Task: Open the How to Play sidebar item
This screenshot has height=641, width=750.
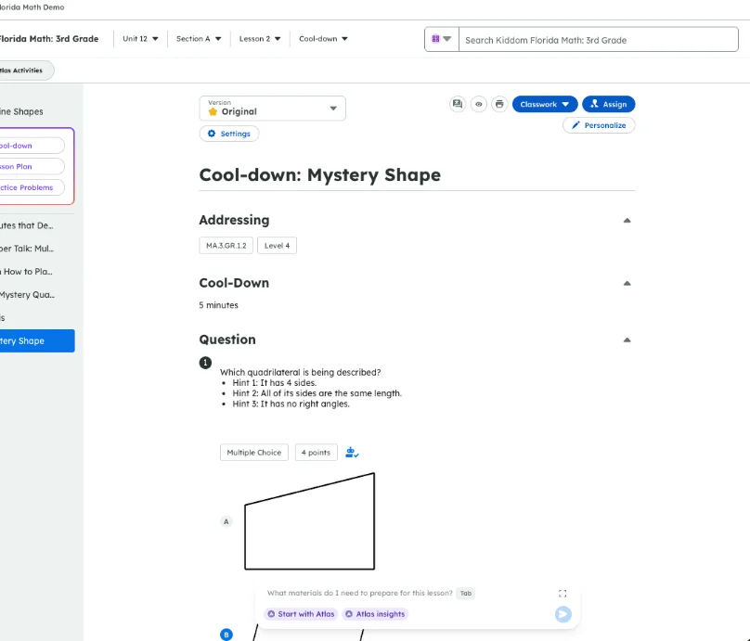Action: [29, 272]
